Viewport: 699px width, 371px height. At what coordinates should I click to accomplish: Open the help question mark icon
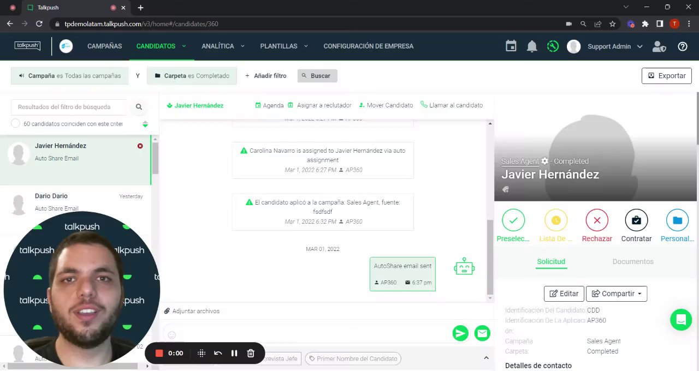coord(683,46)
